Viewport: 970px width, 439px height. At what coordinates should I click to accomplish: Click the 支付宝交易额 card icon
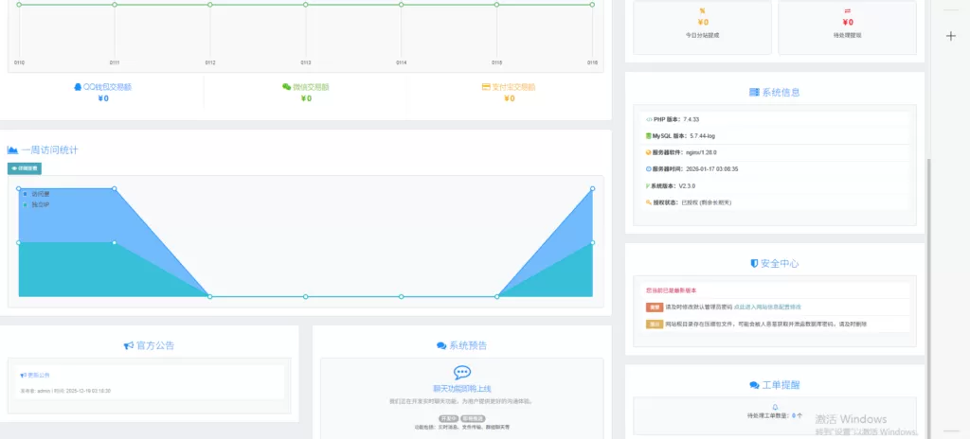point(485,87)
